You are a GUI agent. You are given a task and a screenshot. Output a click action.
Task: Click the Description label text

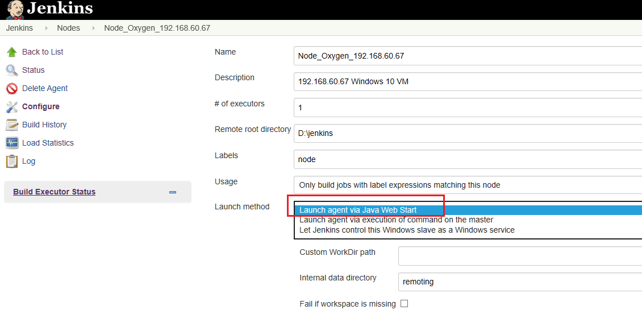234,77
